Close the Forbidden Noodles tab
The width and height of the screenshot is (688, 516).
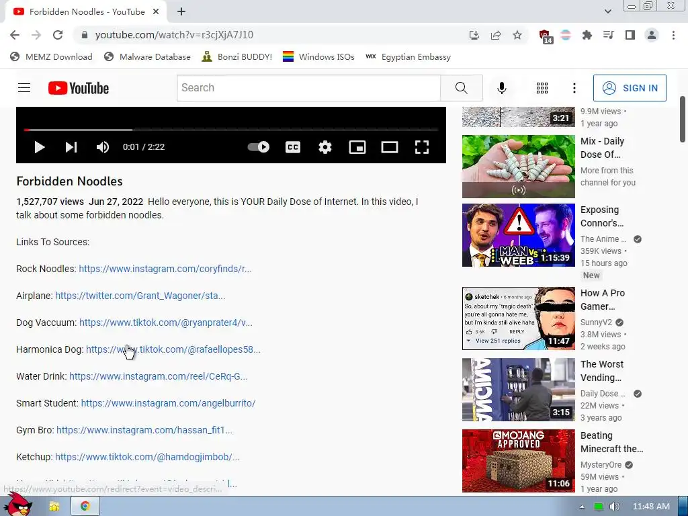click(156, 12)
